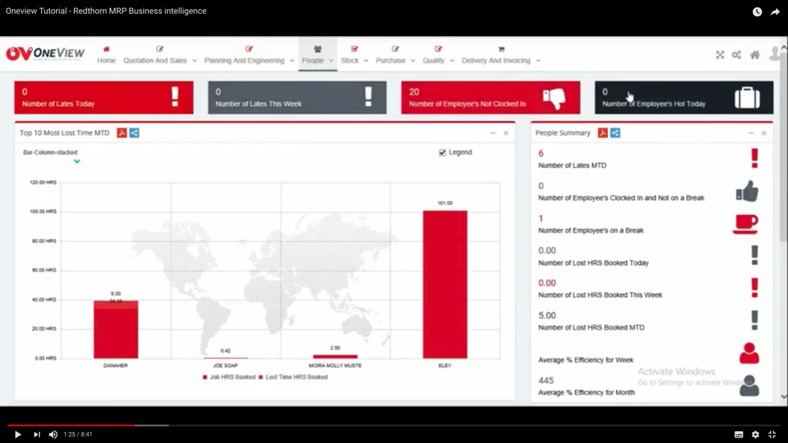Play the video
Image resolution: width=788 pixels, height=443 pixels.
pyautogui.click(x=18, y=434)
